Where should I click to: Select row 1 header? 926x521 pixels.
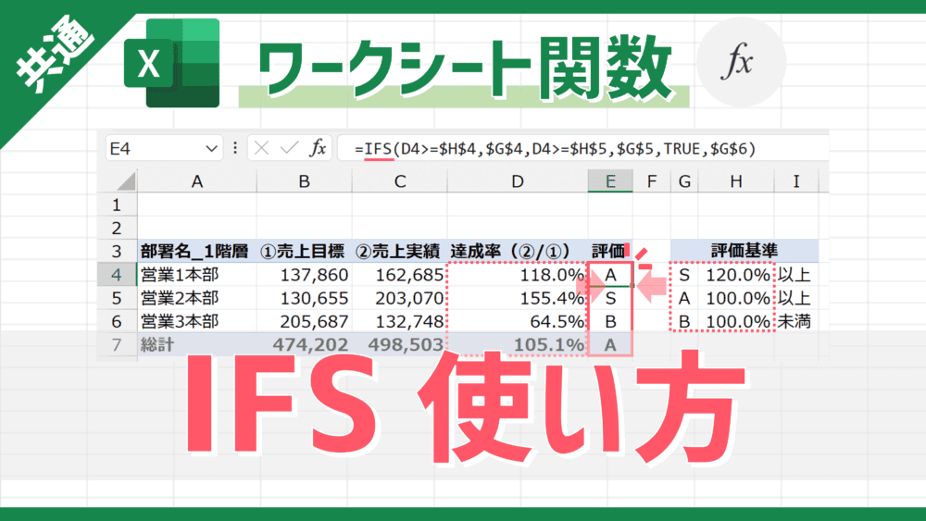117,205
